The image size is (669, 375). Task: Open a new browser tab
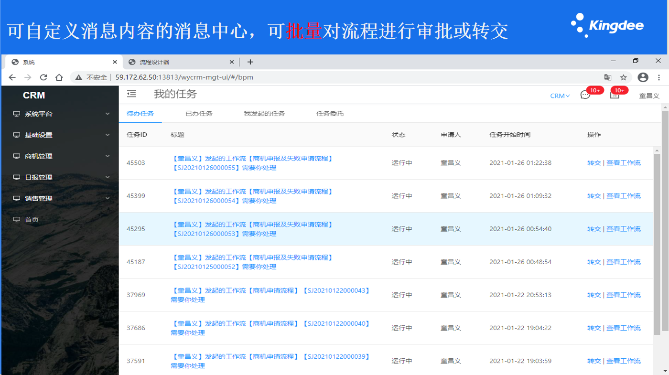tap(250, 62)
